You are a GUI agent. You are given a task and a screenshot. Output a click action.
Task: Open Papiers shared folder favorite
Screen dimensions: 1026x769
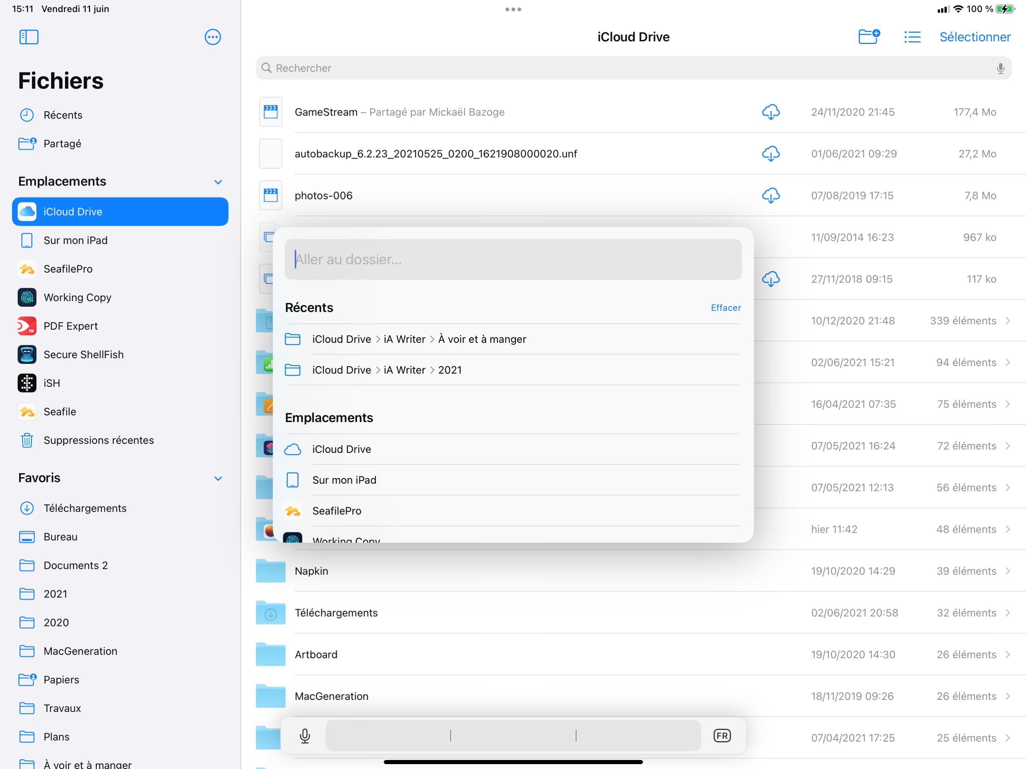pyautogui.click(x=120, y=680)
